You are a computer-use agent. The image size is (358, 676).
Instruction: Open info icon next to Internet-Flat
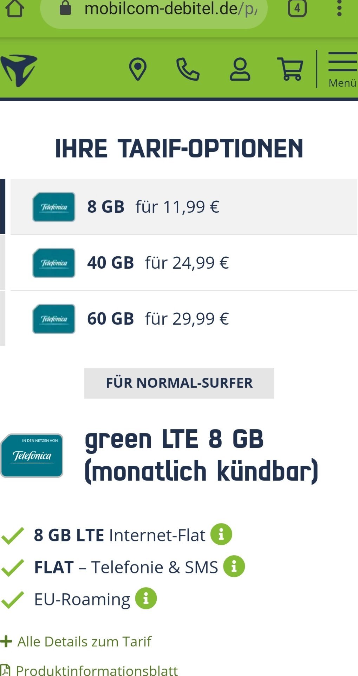tap(221, 534)
